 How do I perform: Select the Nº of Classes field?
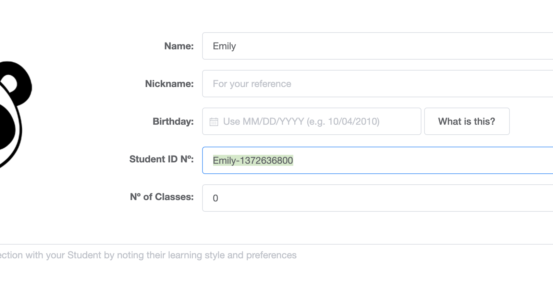(x=378, y=198)
